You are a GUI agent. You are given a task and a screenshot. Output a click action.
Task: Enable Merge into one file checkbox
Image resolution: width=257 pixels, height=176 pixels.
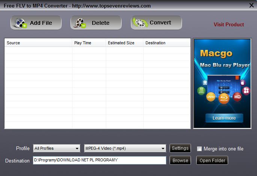(199, 149)
